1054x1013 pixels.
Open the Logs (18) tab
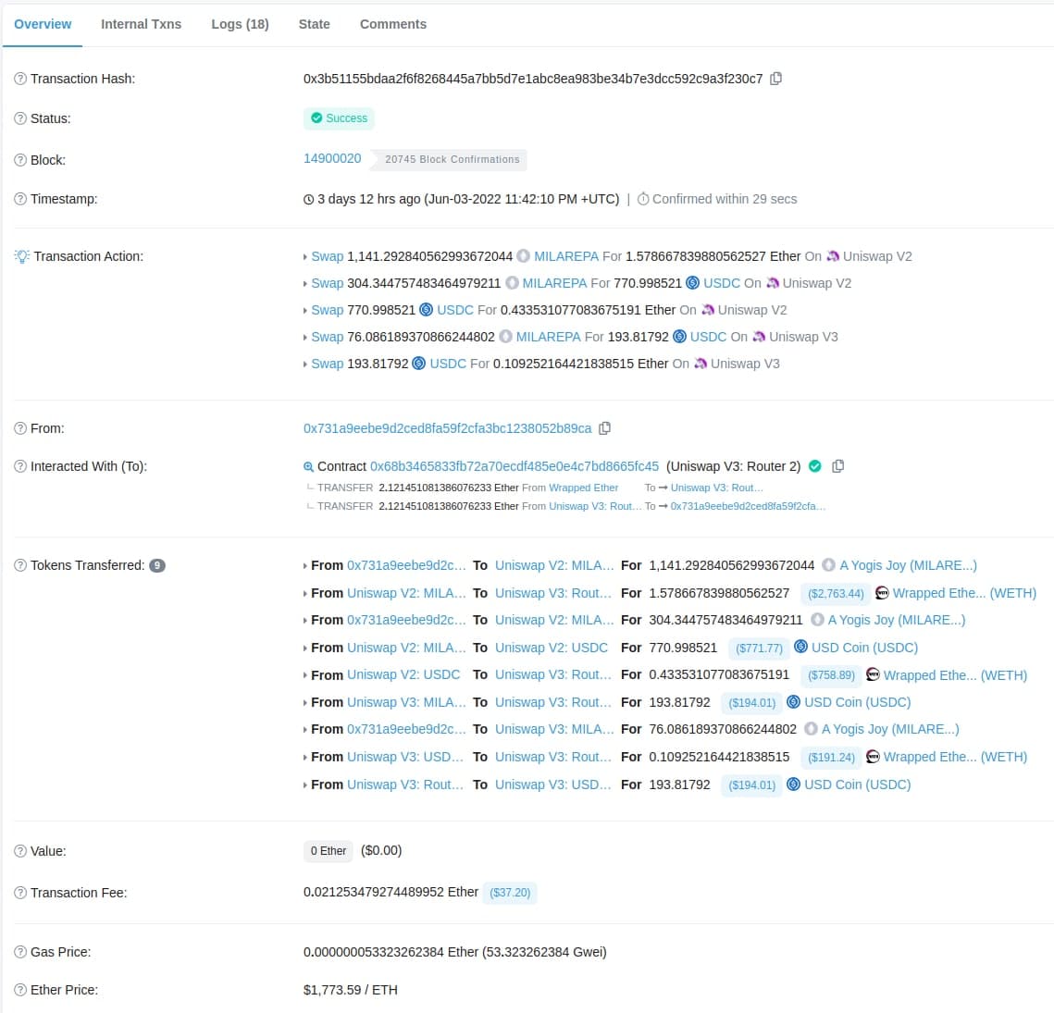pyautogui.click(x=240, y=24)
